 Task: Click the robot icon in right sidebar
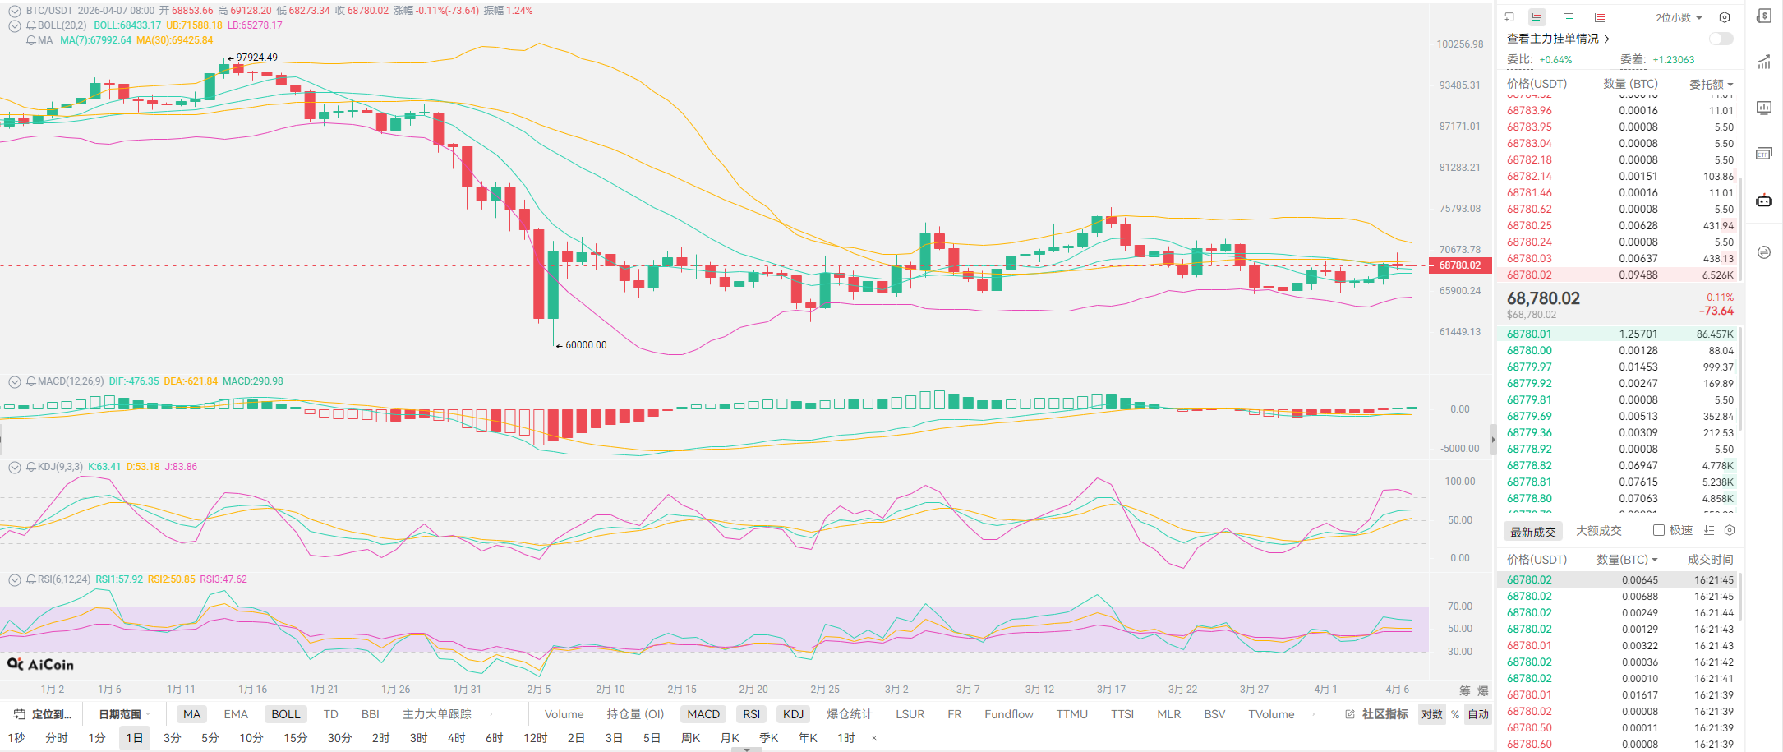1764,201
